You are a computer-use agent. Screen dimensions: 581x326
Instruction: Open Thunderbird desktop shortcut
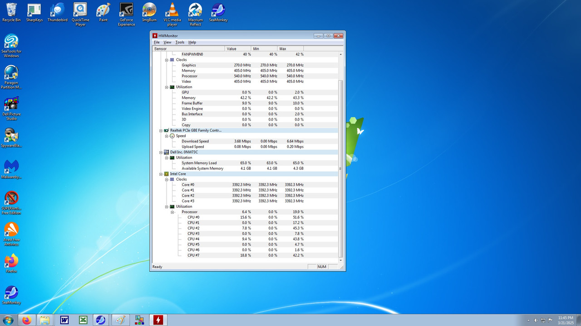(x=57, y=12)
